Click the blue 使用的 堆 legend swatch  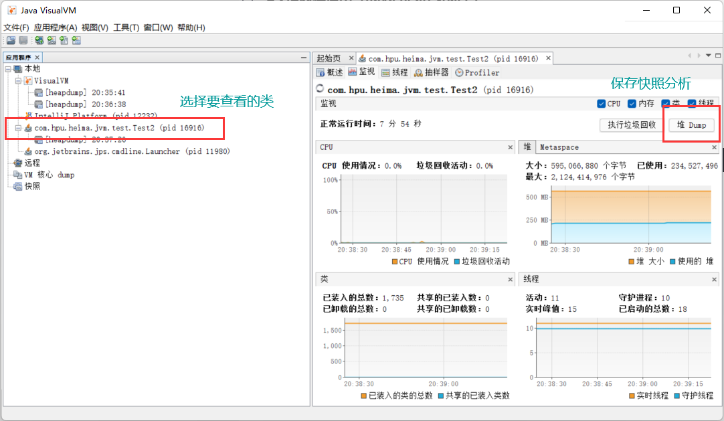(x=672, y=262)
